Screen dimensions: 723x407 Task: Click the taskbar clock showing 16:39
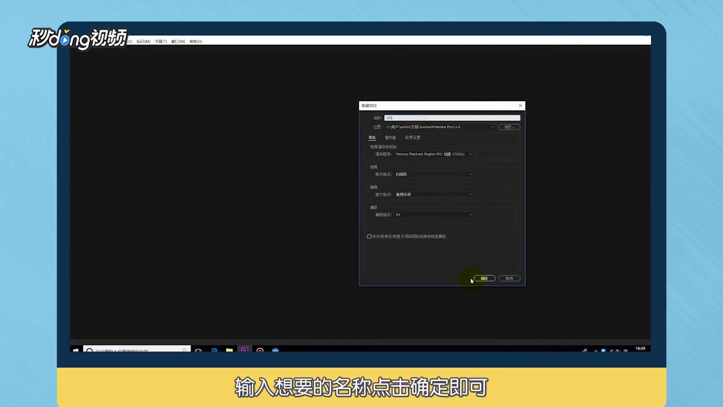pyautogui.click(x=640, y=349)
